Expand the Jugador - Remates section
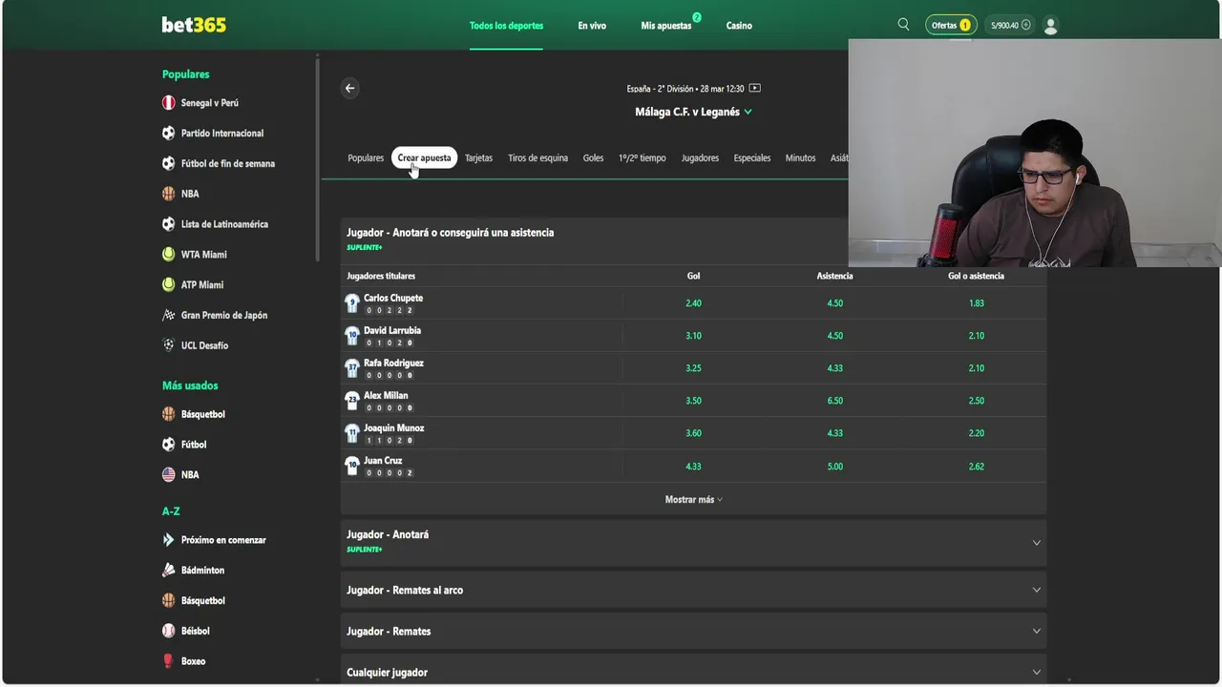1222x687 pixels. pos(693,632)
